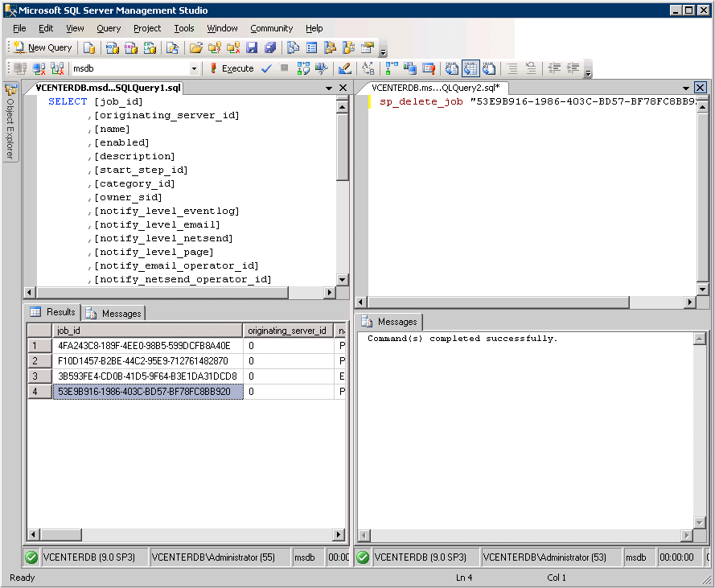715x588 pixels.
Task: Open the Help menu
Action: pos(314,28)
